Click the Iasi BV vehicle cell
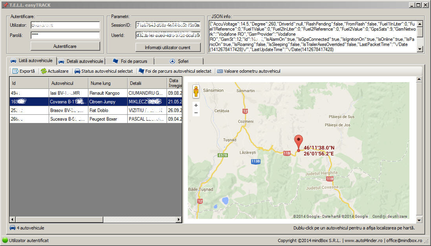431x246 pixels. tap(69, 93)
